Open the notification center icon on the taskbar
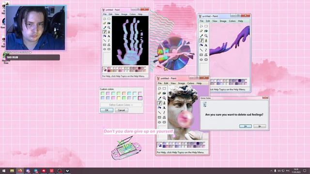The height and width of the screenshot is (174, 310). 305,171
